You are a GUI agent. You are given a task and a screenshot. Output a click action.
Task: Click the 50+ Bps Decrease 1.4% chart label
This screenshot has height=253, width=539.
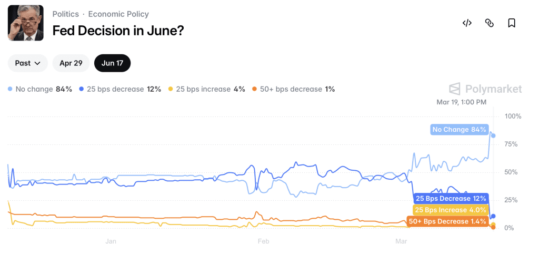pos(447,221)
